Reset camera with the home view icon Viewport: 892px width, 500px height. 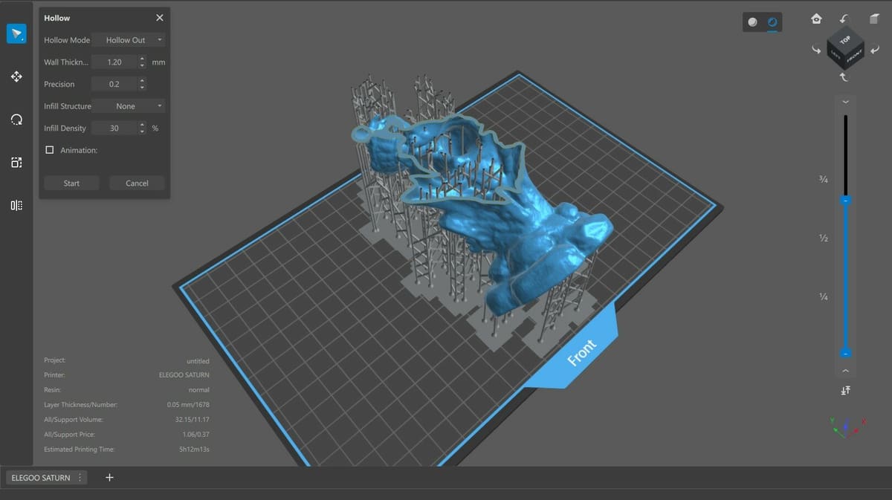tap(816, 19)
